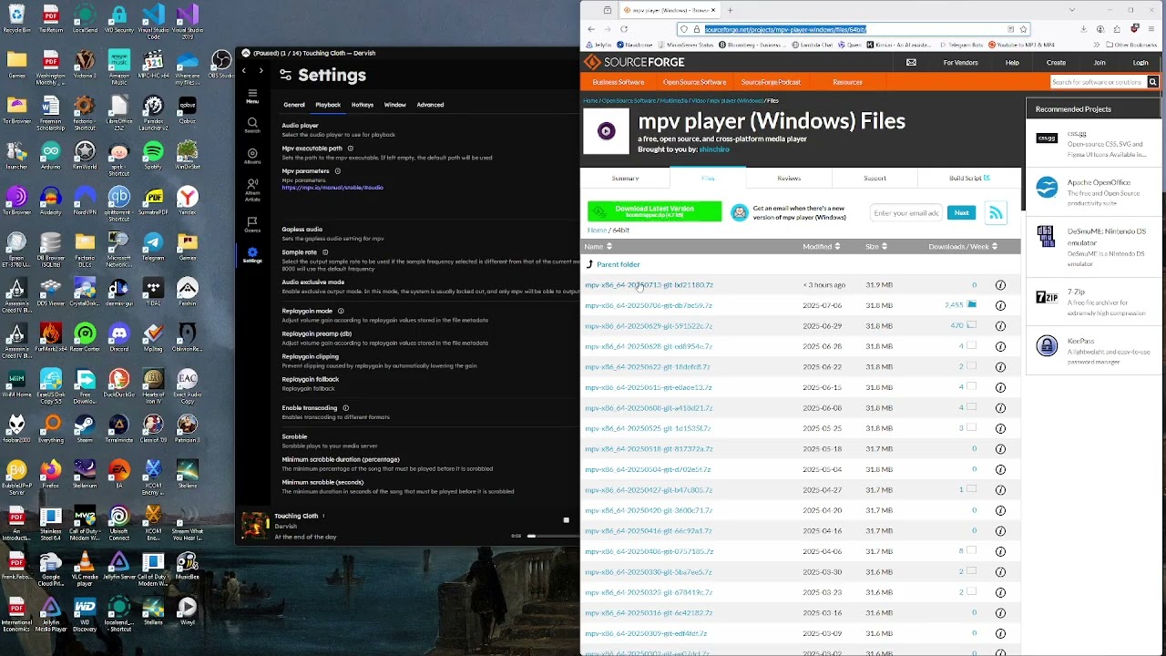
Task: Go forward with Feishin's right arrow
Action: pyautogui.click(x=261, y=71)
